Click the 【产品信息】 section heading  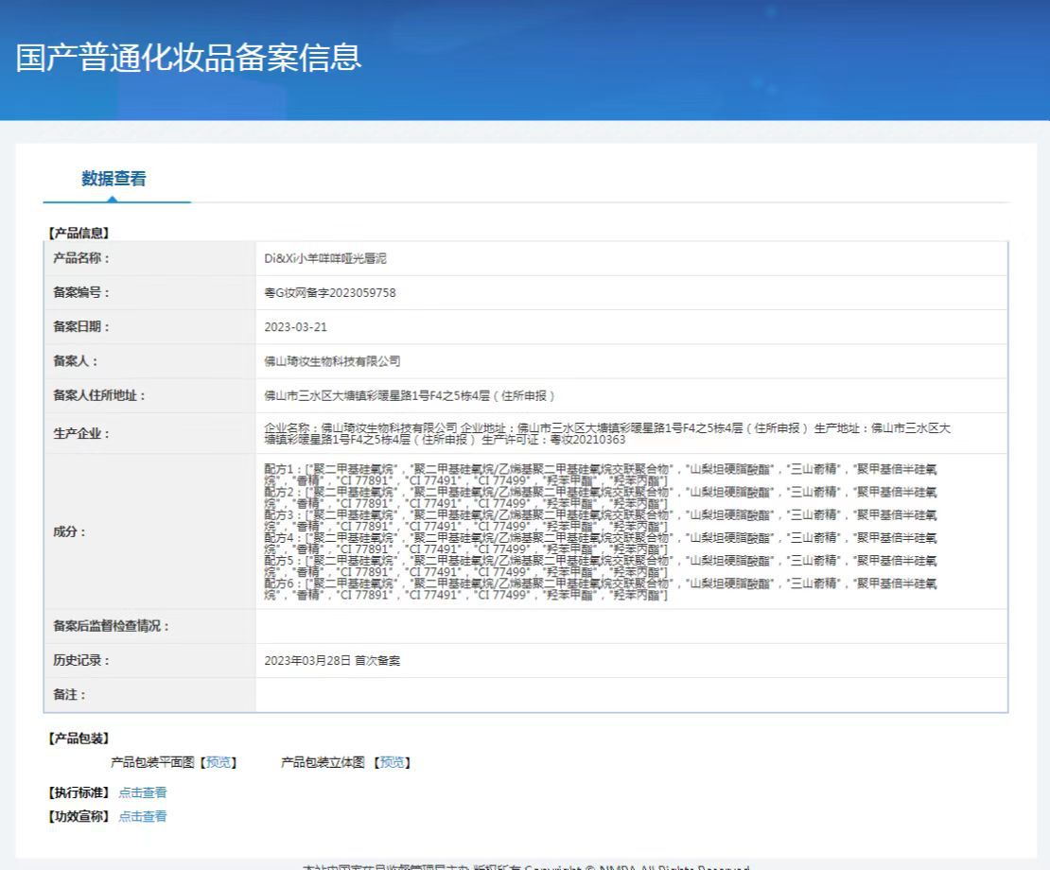pyautogui.click(x=78, y=233)
